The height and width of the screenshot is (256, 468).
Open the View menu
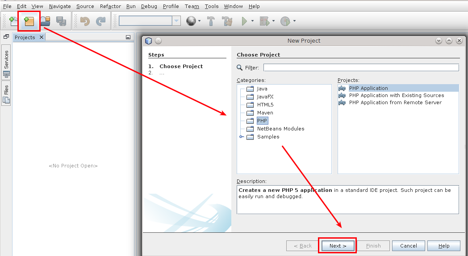click(x=38, y=6)
